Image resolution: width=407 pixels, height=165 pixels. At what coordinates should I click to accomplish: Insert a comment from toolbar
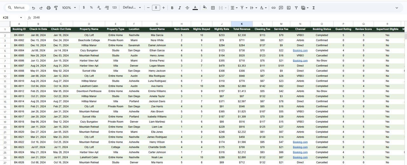point(281,8)
